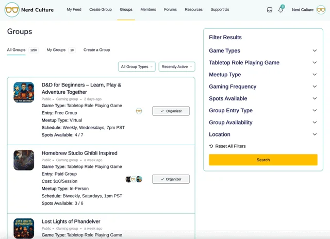Viewport: 330px width, 239px height.
Task: Click Lost Lights of Phandelver thumbnail
Action: click(24, 228)
